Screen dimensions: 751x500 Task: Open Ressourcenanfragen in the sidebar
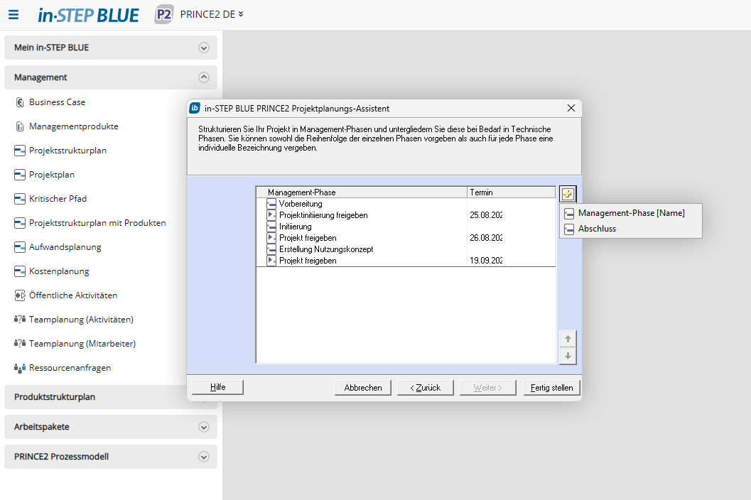point(70,368)
